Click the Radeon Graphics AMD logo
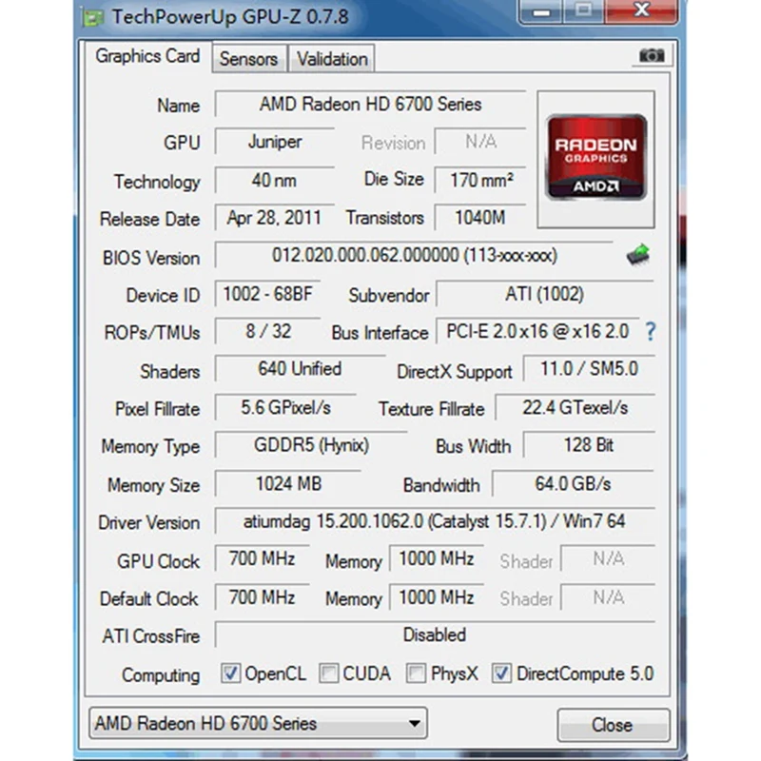The height and width of the screenshot is (761, 761). click(x=596, y=158)
